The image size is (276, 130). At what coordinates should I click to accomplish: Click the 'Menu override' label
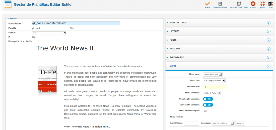click(176, 117)
